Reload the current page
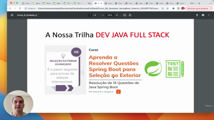The image size is (214, 120). coord(20,8)
